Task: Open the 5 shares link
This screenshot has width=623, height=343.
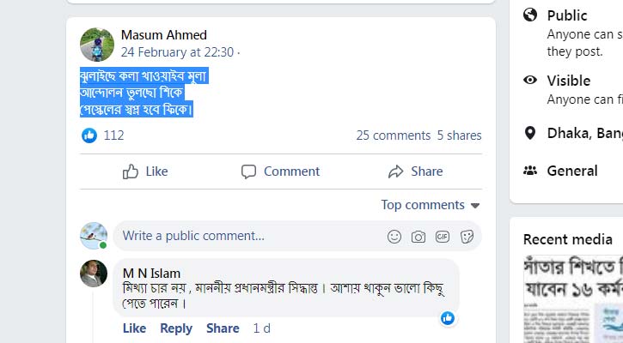Action: tap(459, 135)
